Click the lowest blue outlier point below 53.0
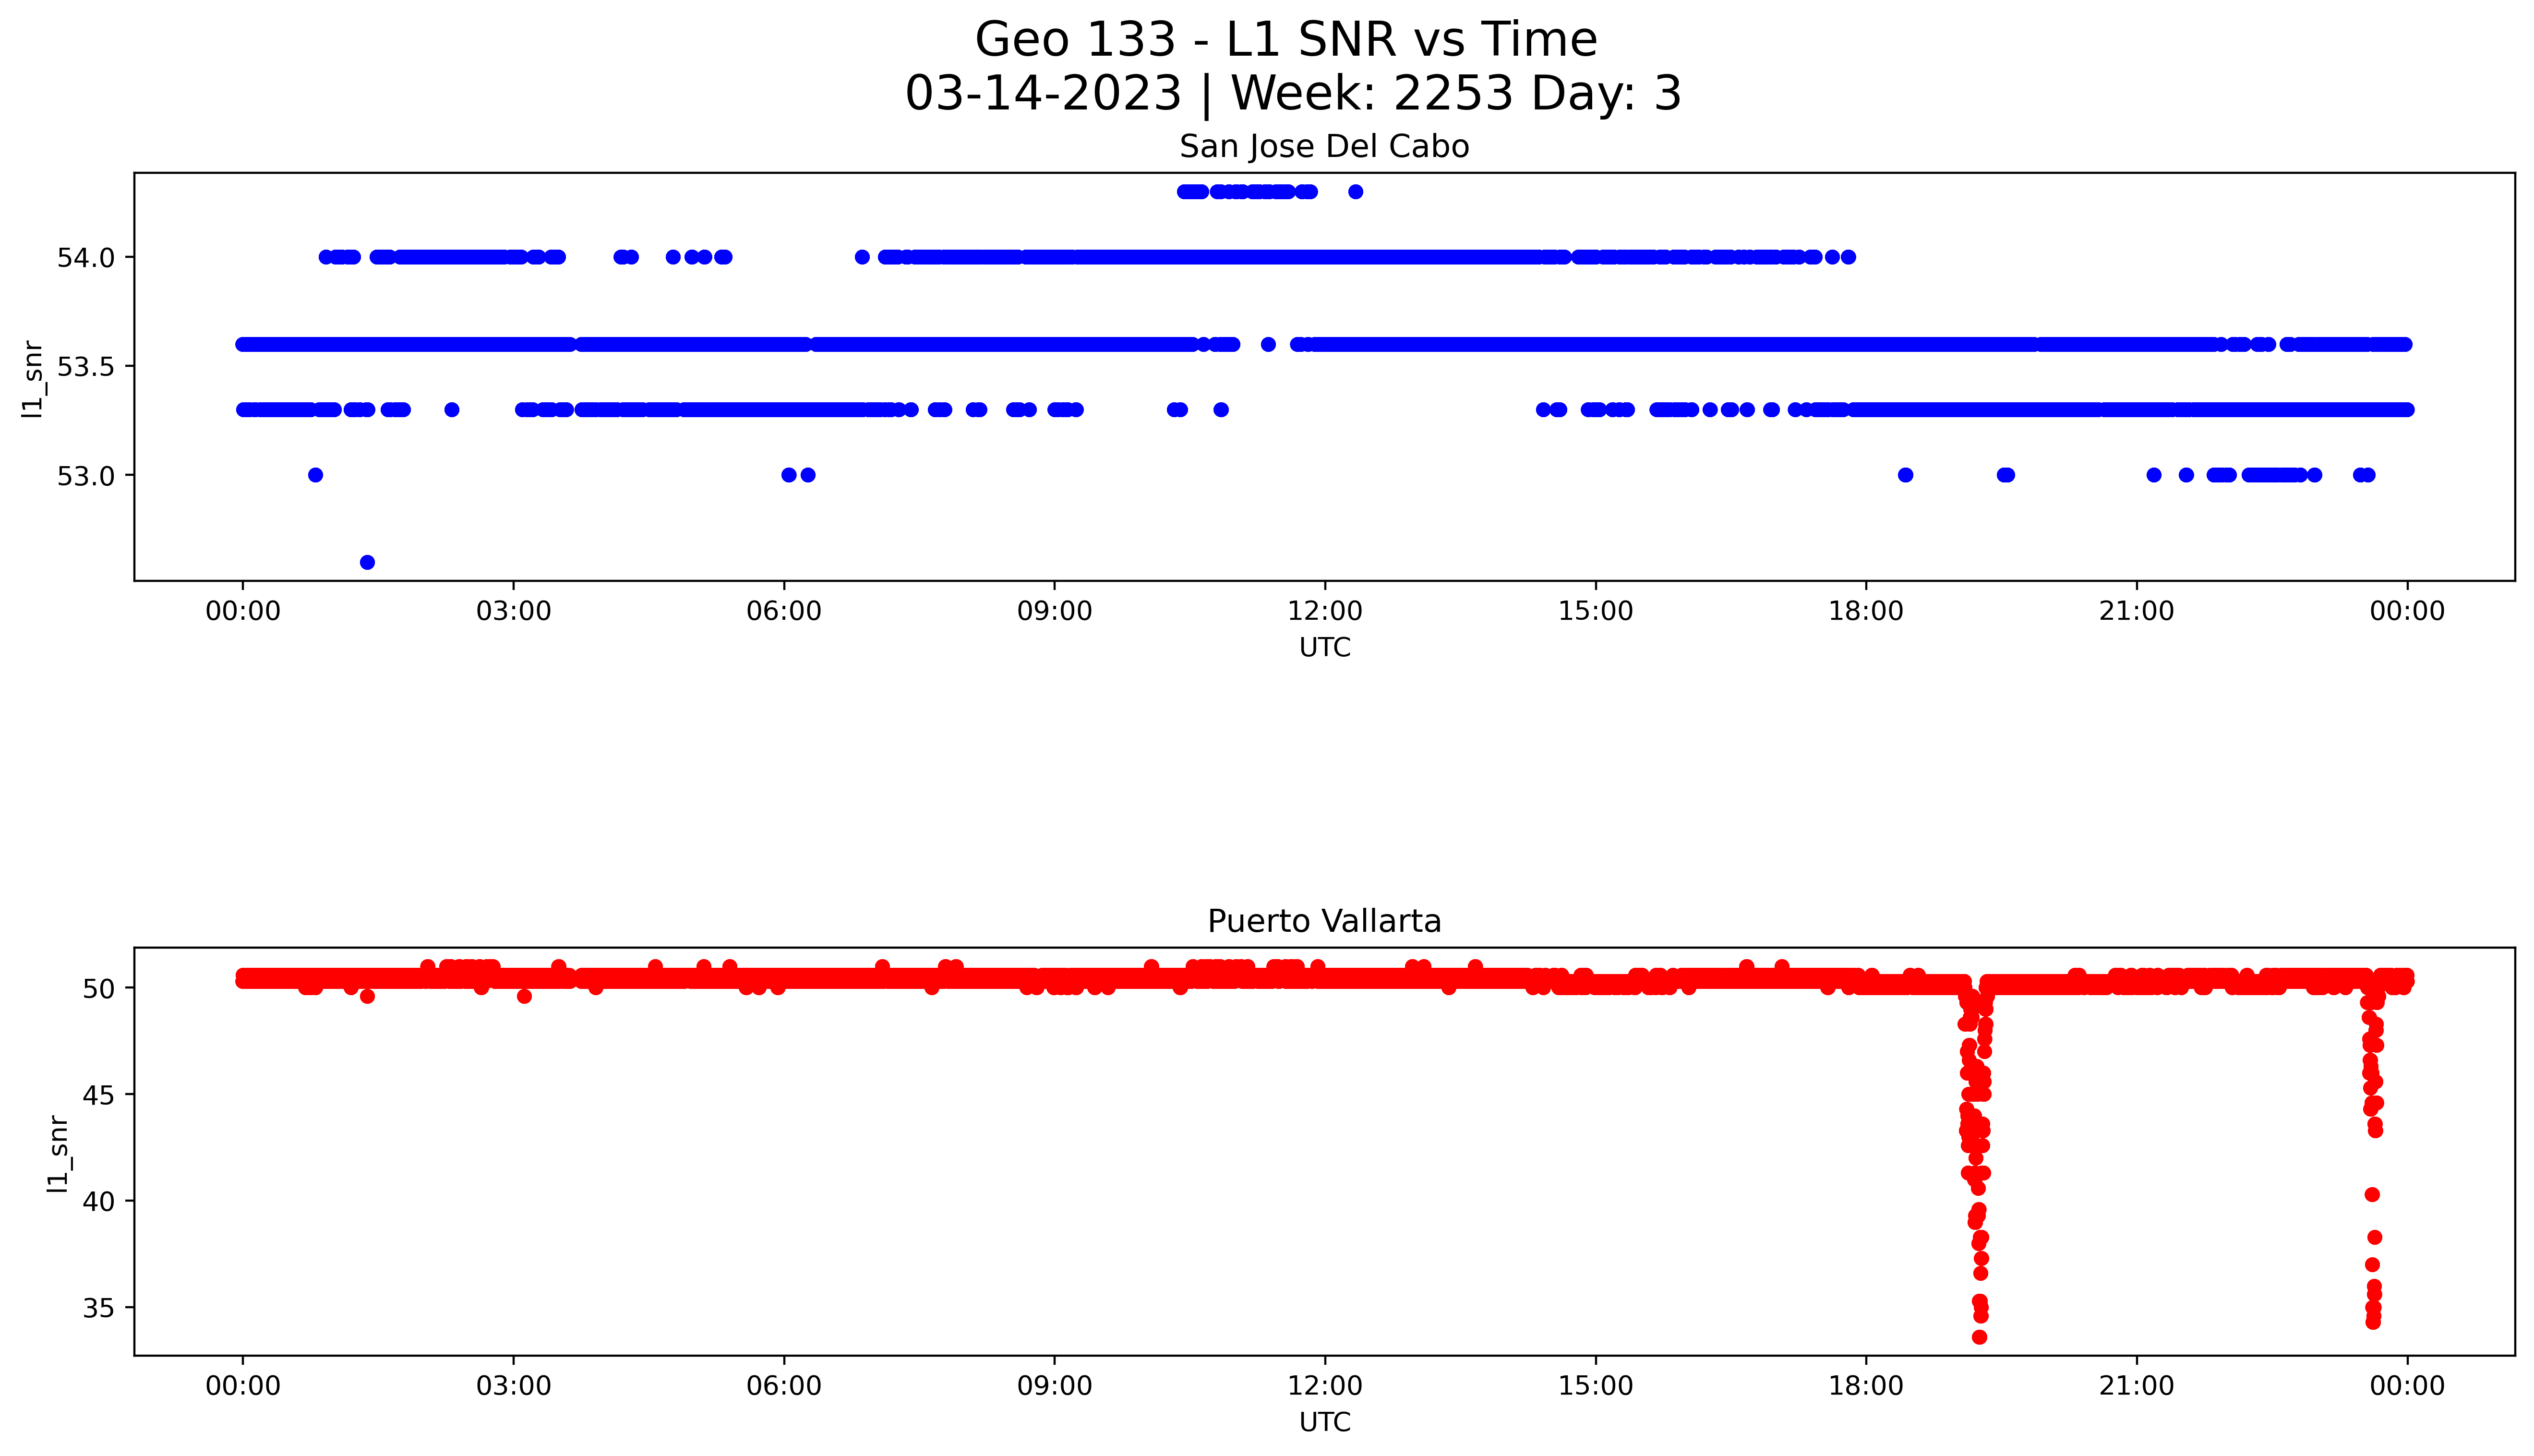The height and width of the screenshot is (1456, 2534). 367,562
